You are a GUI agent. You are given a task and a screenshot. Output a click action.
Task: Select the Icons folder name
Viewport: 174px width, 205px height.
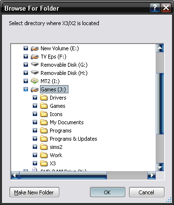pos(56,114)
